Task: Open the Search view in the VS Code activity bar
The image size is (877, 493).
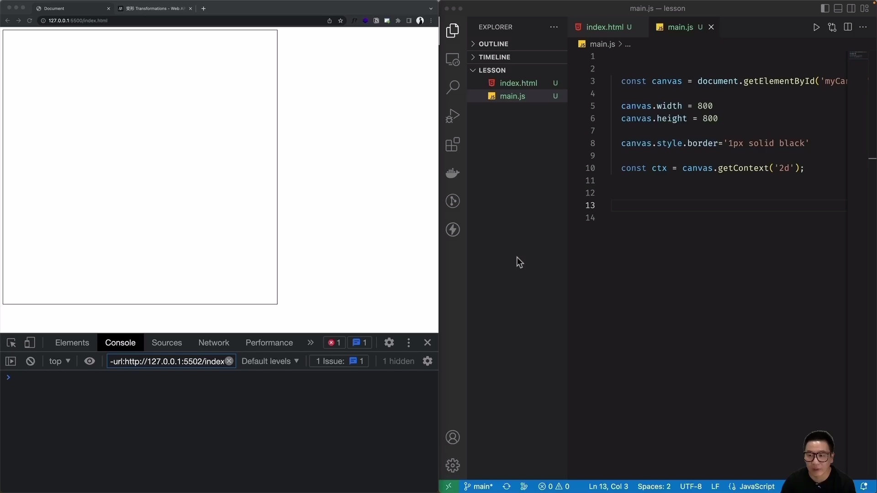Action: coord(453,87)
